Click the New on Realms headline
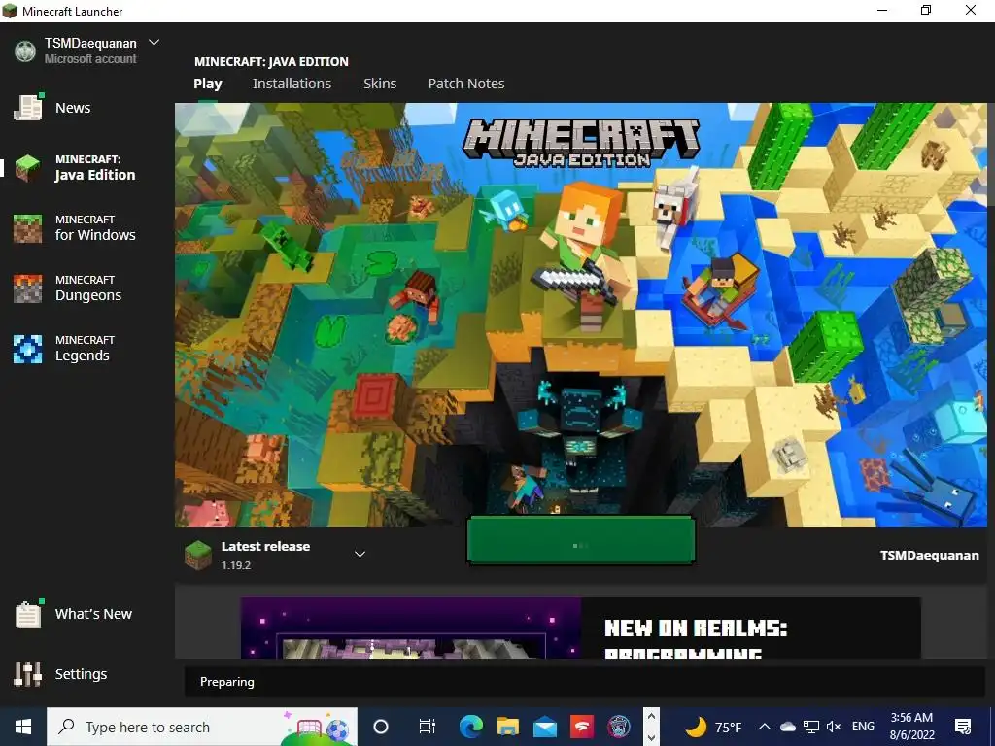This screenshot has height=746, width=995. (696, 641)
